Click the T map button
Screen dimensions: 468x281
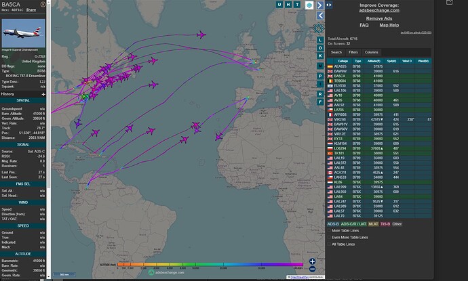[297, 5]
